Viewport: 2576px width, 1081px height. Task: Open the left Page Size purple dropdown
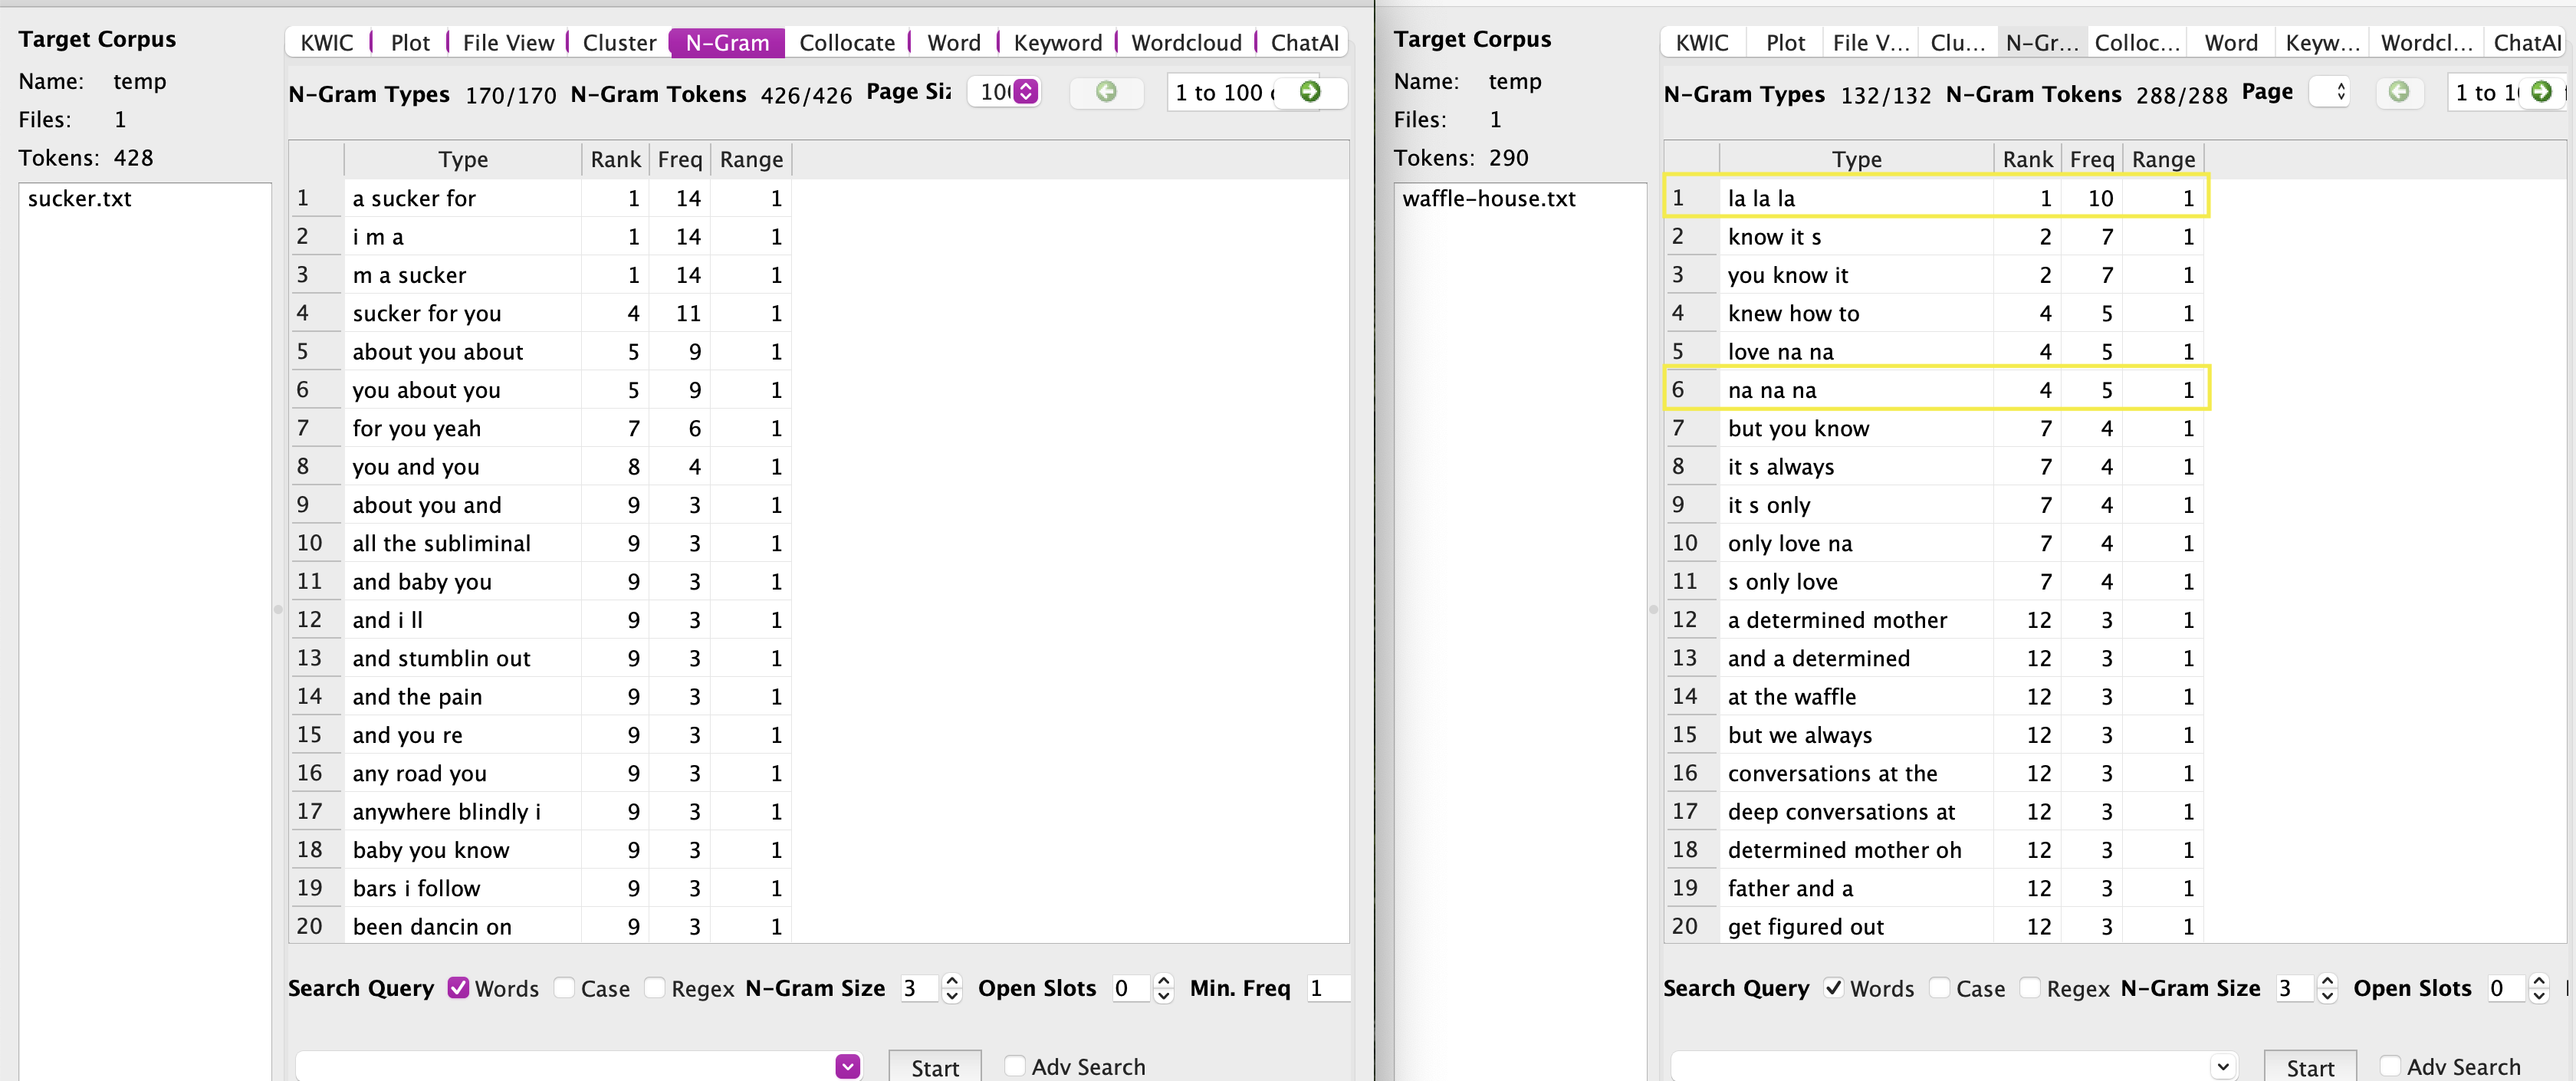(x=1025, y=92)
